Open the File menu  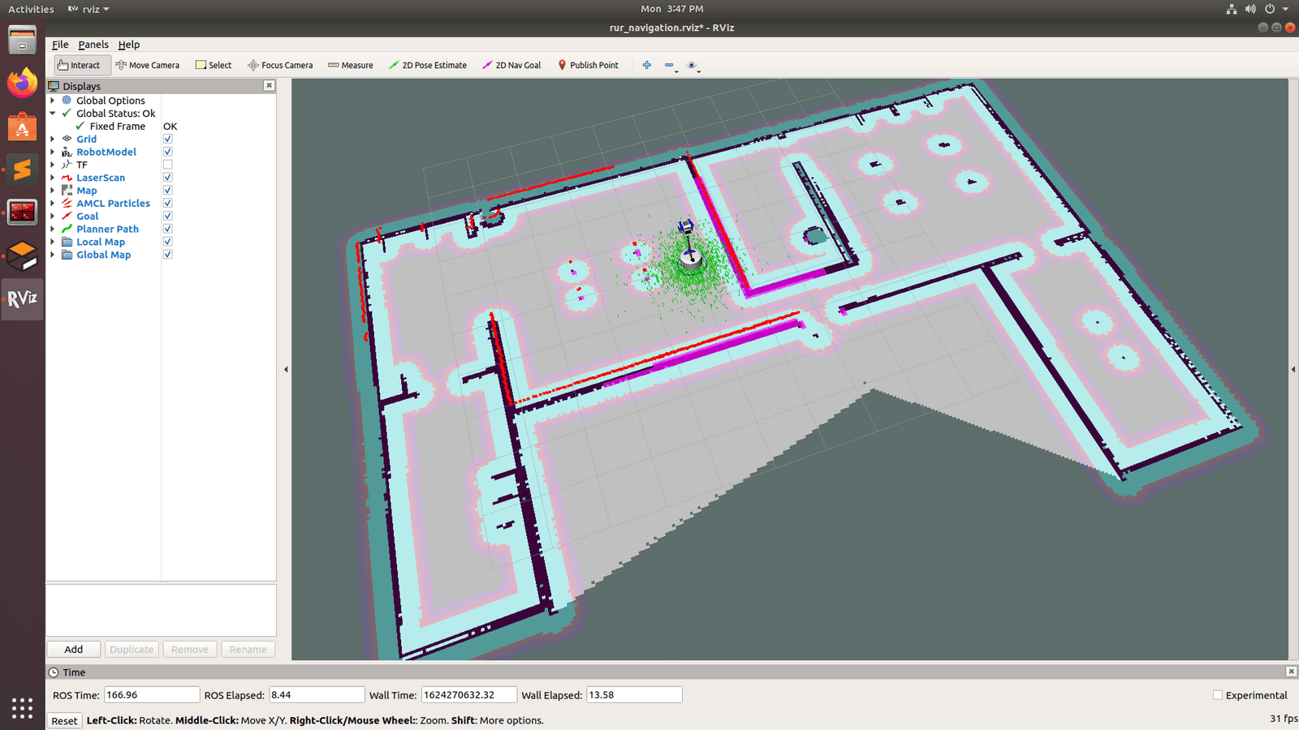click(x=60, y=45)
